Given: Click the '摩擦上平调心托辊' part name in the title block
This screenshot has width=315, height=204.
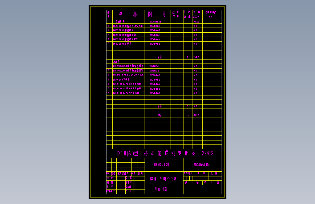Looking at the screenshot, I should pos(163,179).
